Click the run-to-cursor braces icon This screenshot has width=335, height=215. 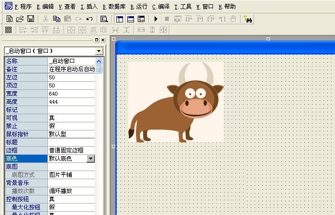pos(222,19)
